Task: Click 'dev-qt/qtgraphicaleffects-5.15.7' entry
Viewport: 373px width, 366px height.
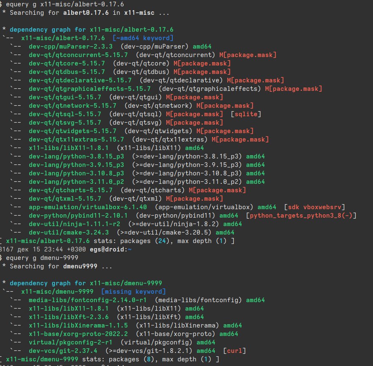Action: [90, 89]
